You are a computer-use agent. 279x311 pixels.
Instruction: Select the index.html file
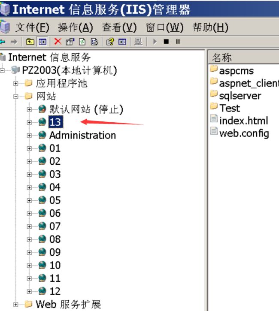(244, 121)
